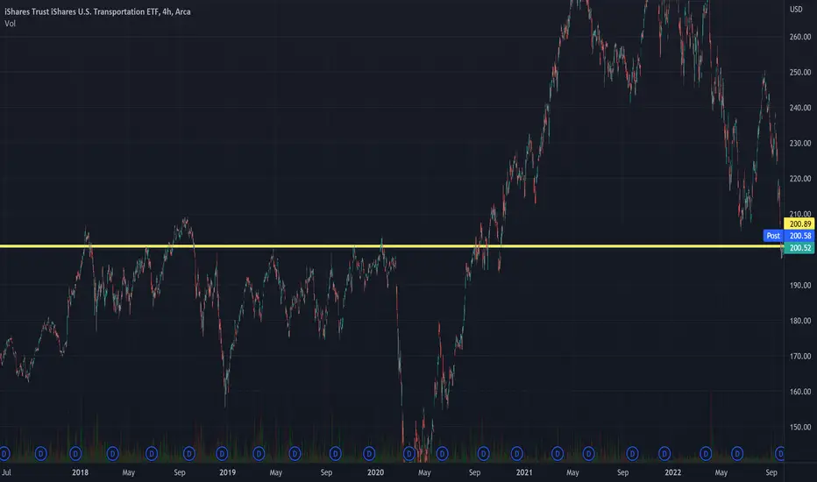This screenshot has height=482, width=817.
Task: Click the September 2018 dividend marker
Action: (x=189, y=454)
